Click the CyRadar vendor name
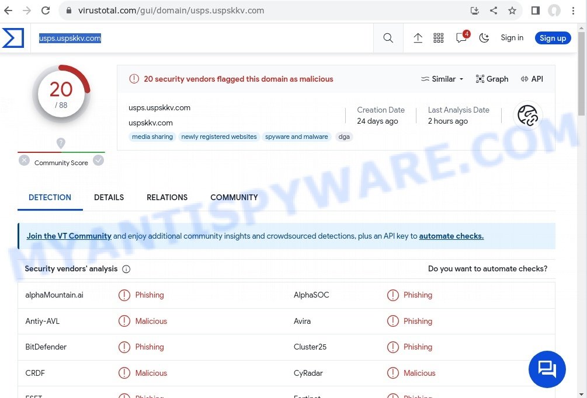 [x=308, y=373]
